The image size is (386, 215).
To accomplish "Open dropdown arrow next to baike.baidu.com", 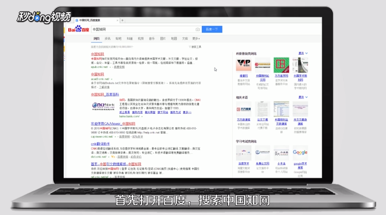I will point(142,117).
